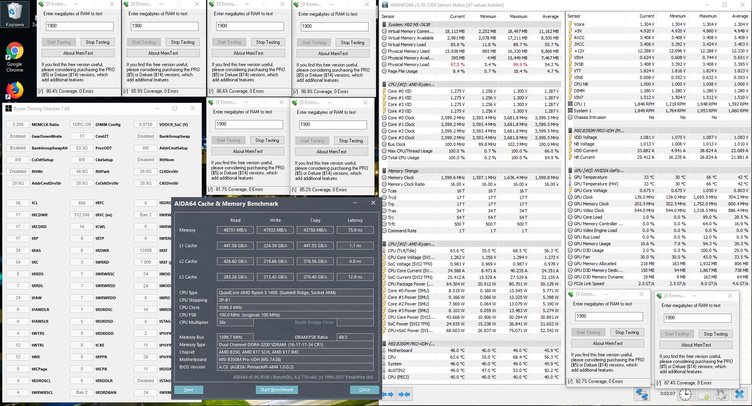This screenshot has width=752, height=406.
Task: Stop Testing in MemTest window with 87.4% coverage
Action: [x=716, y=334]
